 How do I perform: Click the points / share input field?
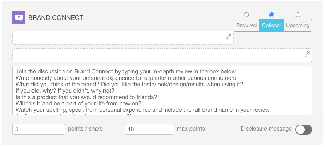click(x=39, y=129)
